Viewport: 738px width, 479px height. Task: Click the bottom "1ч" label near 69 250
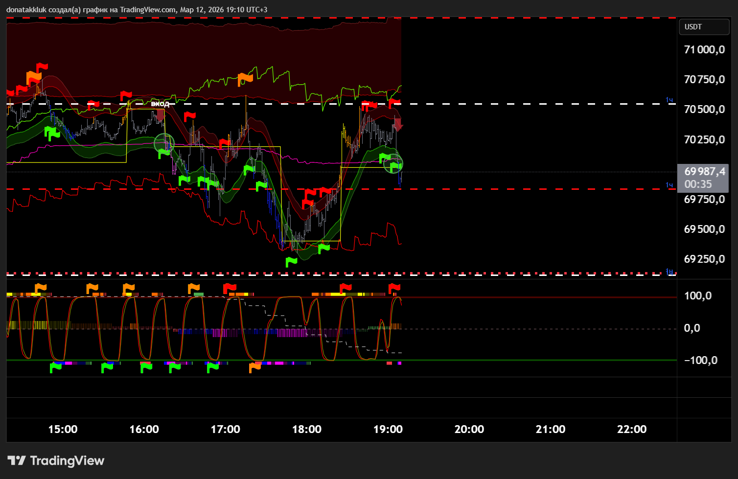[x=669, y=272]
